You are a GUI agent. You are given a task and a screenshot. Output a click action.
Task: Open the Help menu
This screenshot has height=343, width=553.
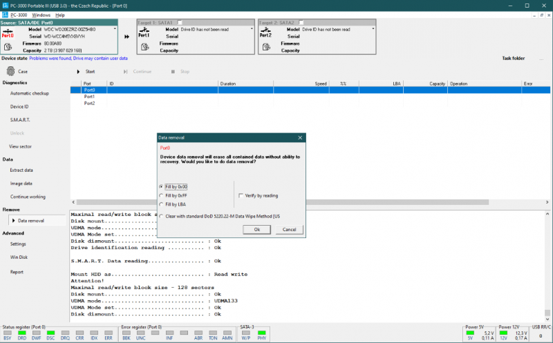[x=60, y=14]
